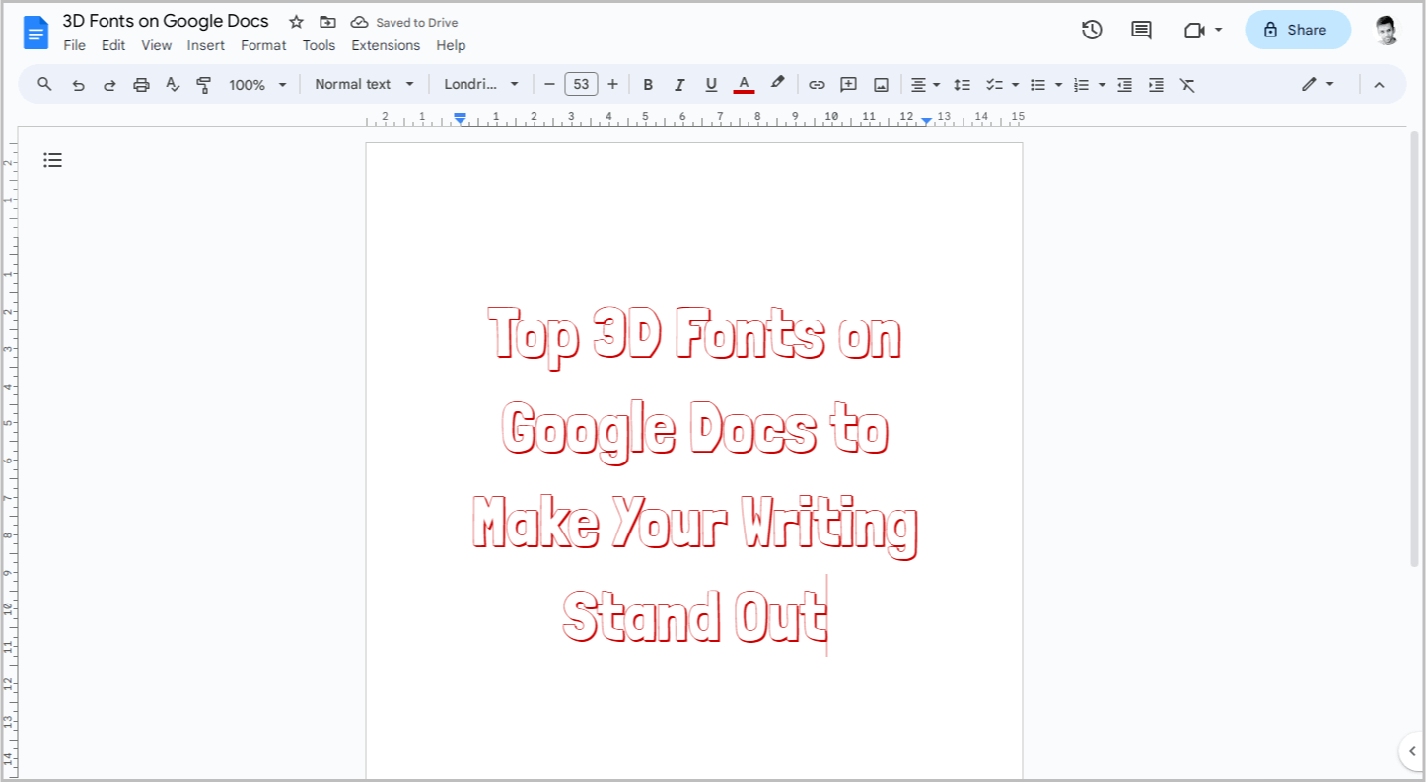Open the Extensions menu
The width and height of the screenshot is (1426, 782).
tap(386, 45)
